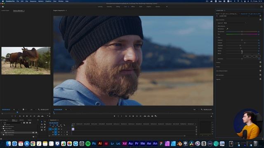
Task: Select the clip in timeline
Action: click(x=73, y=129)
